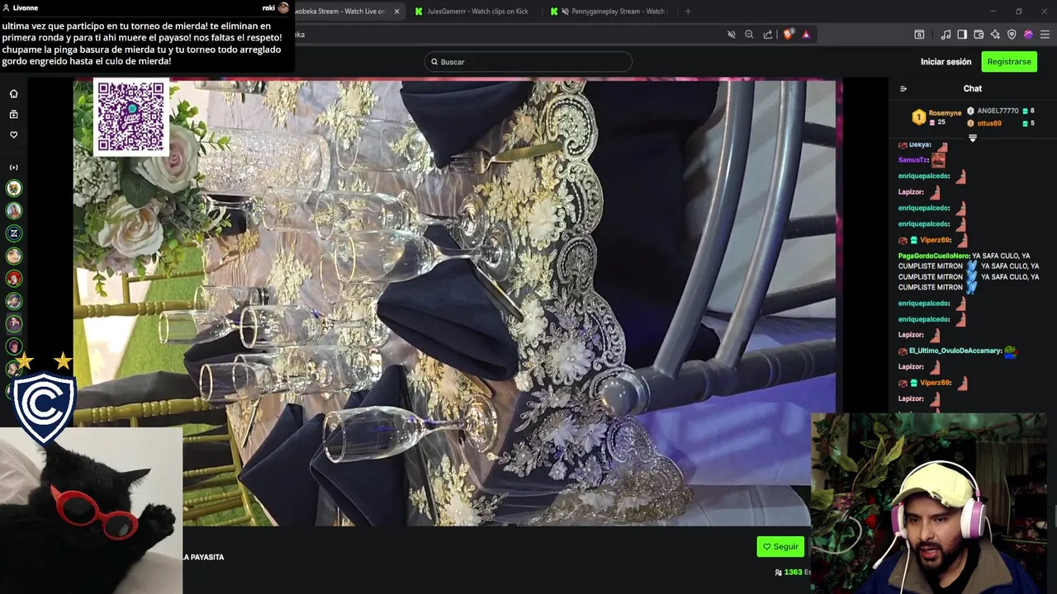Click SamusTz username in chat

[x=913, y=160]
